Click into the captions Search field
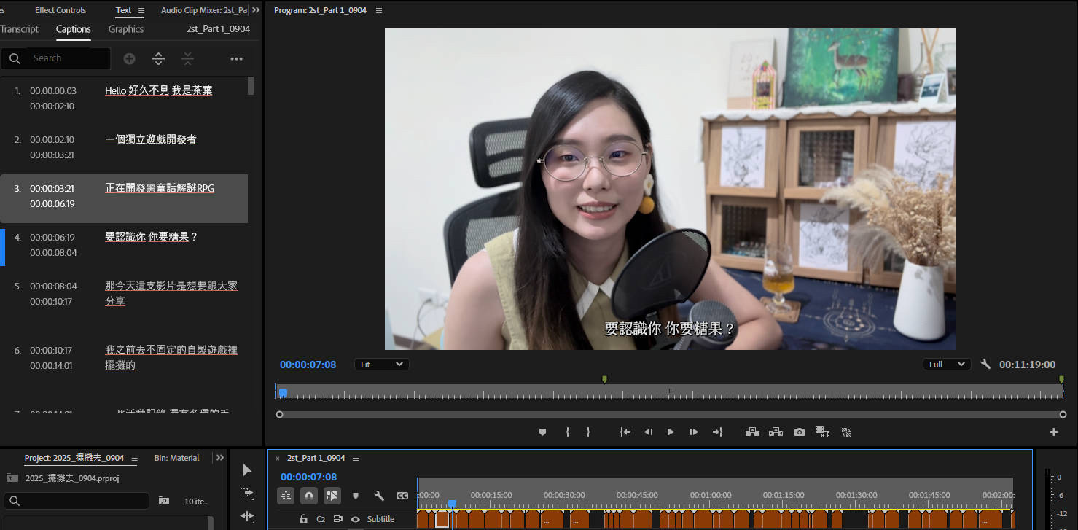 (x=55, y=58)
